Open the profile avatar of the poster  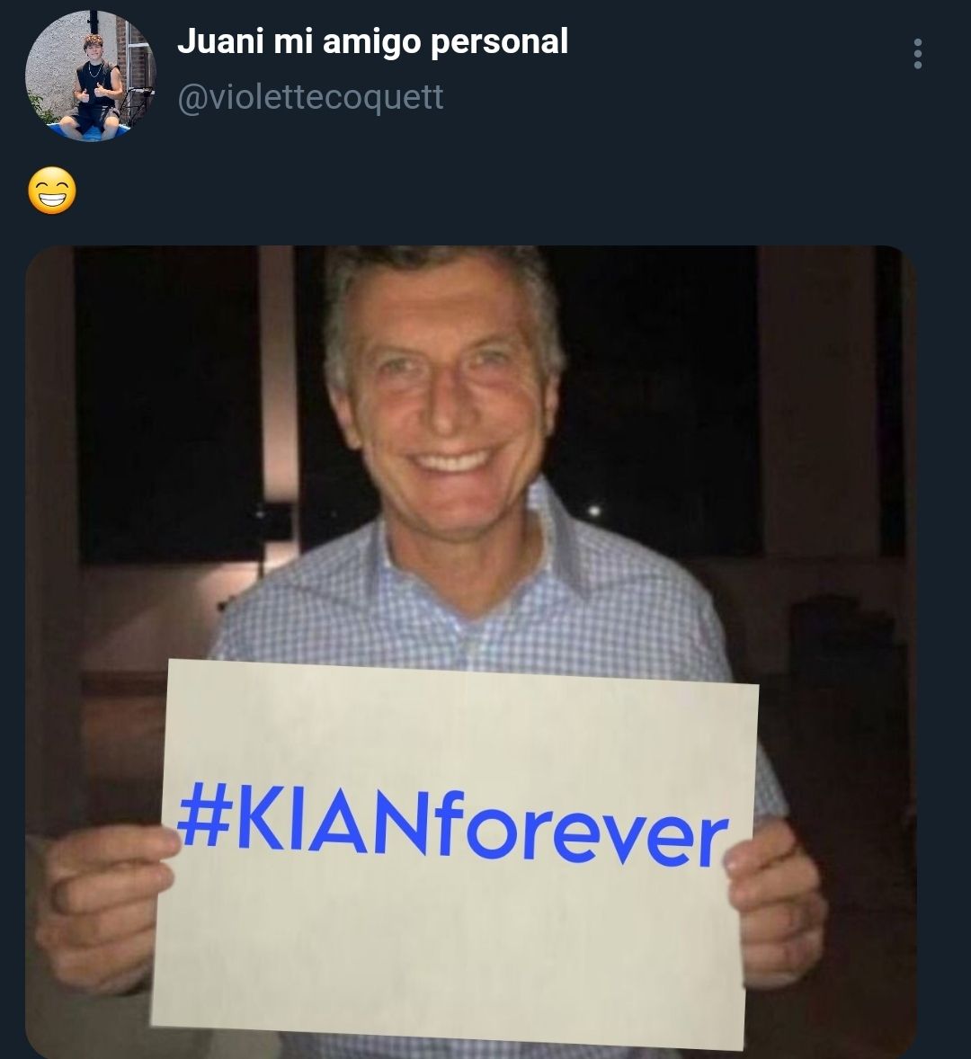(91, 76)
